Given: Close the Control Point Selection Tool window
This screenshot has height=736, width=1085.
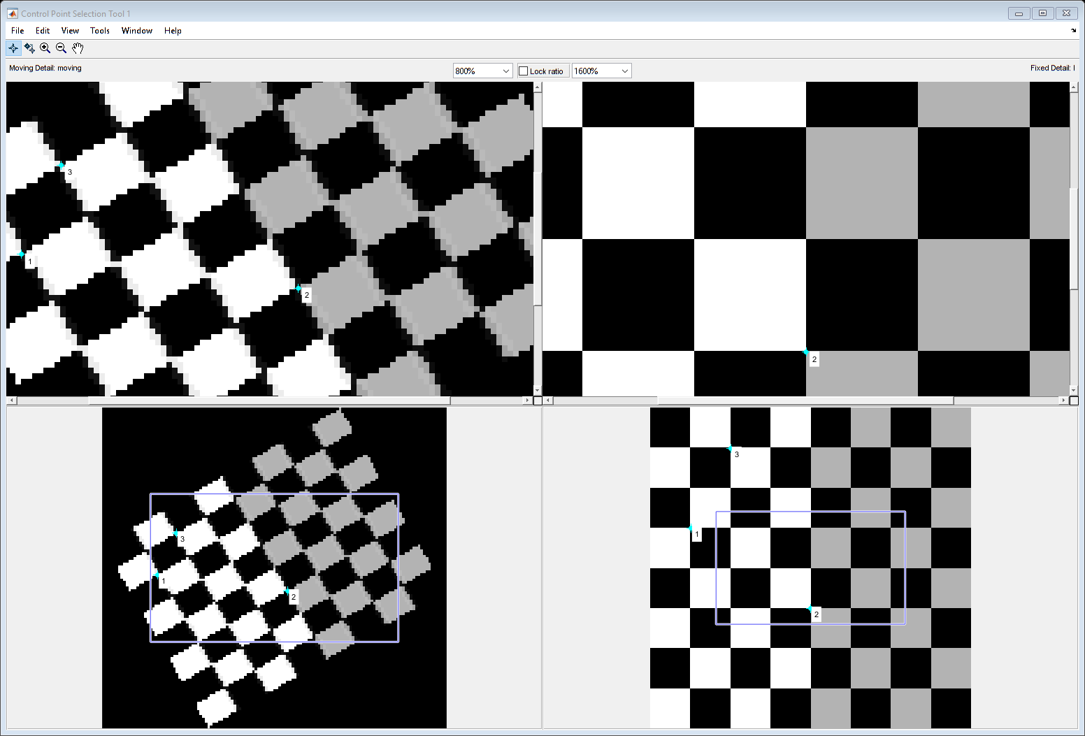Looking at the screenshot, I should (1066, 13).
